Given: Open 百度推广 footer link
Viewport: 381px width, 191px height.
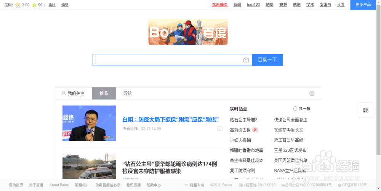Looking at the screenshot, I should [x=82, y=185].
